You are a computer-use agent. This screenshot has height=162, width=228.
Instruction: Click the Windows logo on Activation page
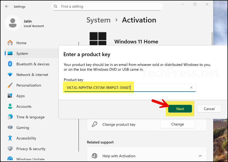(x=98, y=39)
